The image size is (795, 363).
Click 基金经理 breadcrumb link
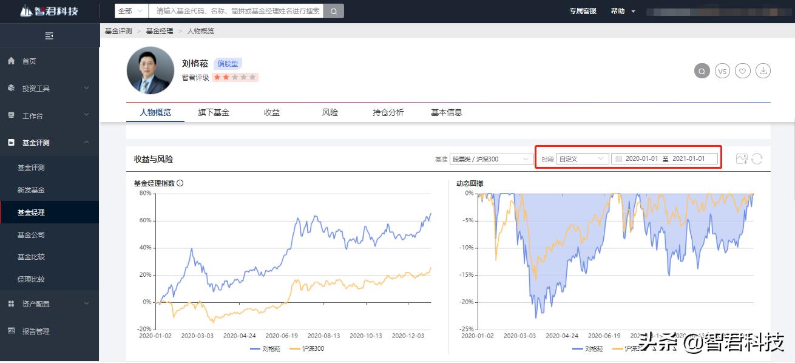coord(160,30)
